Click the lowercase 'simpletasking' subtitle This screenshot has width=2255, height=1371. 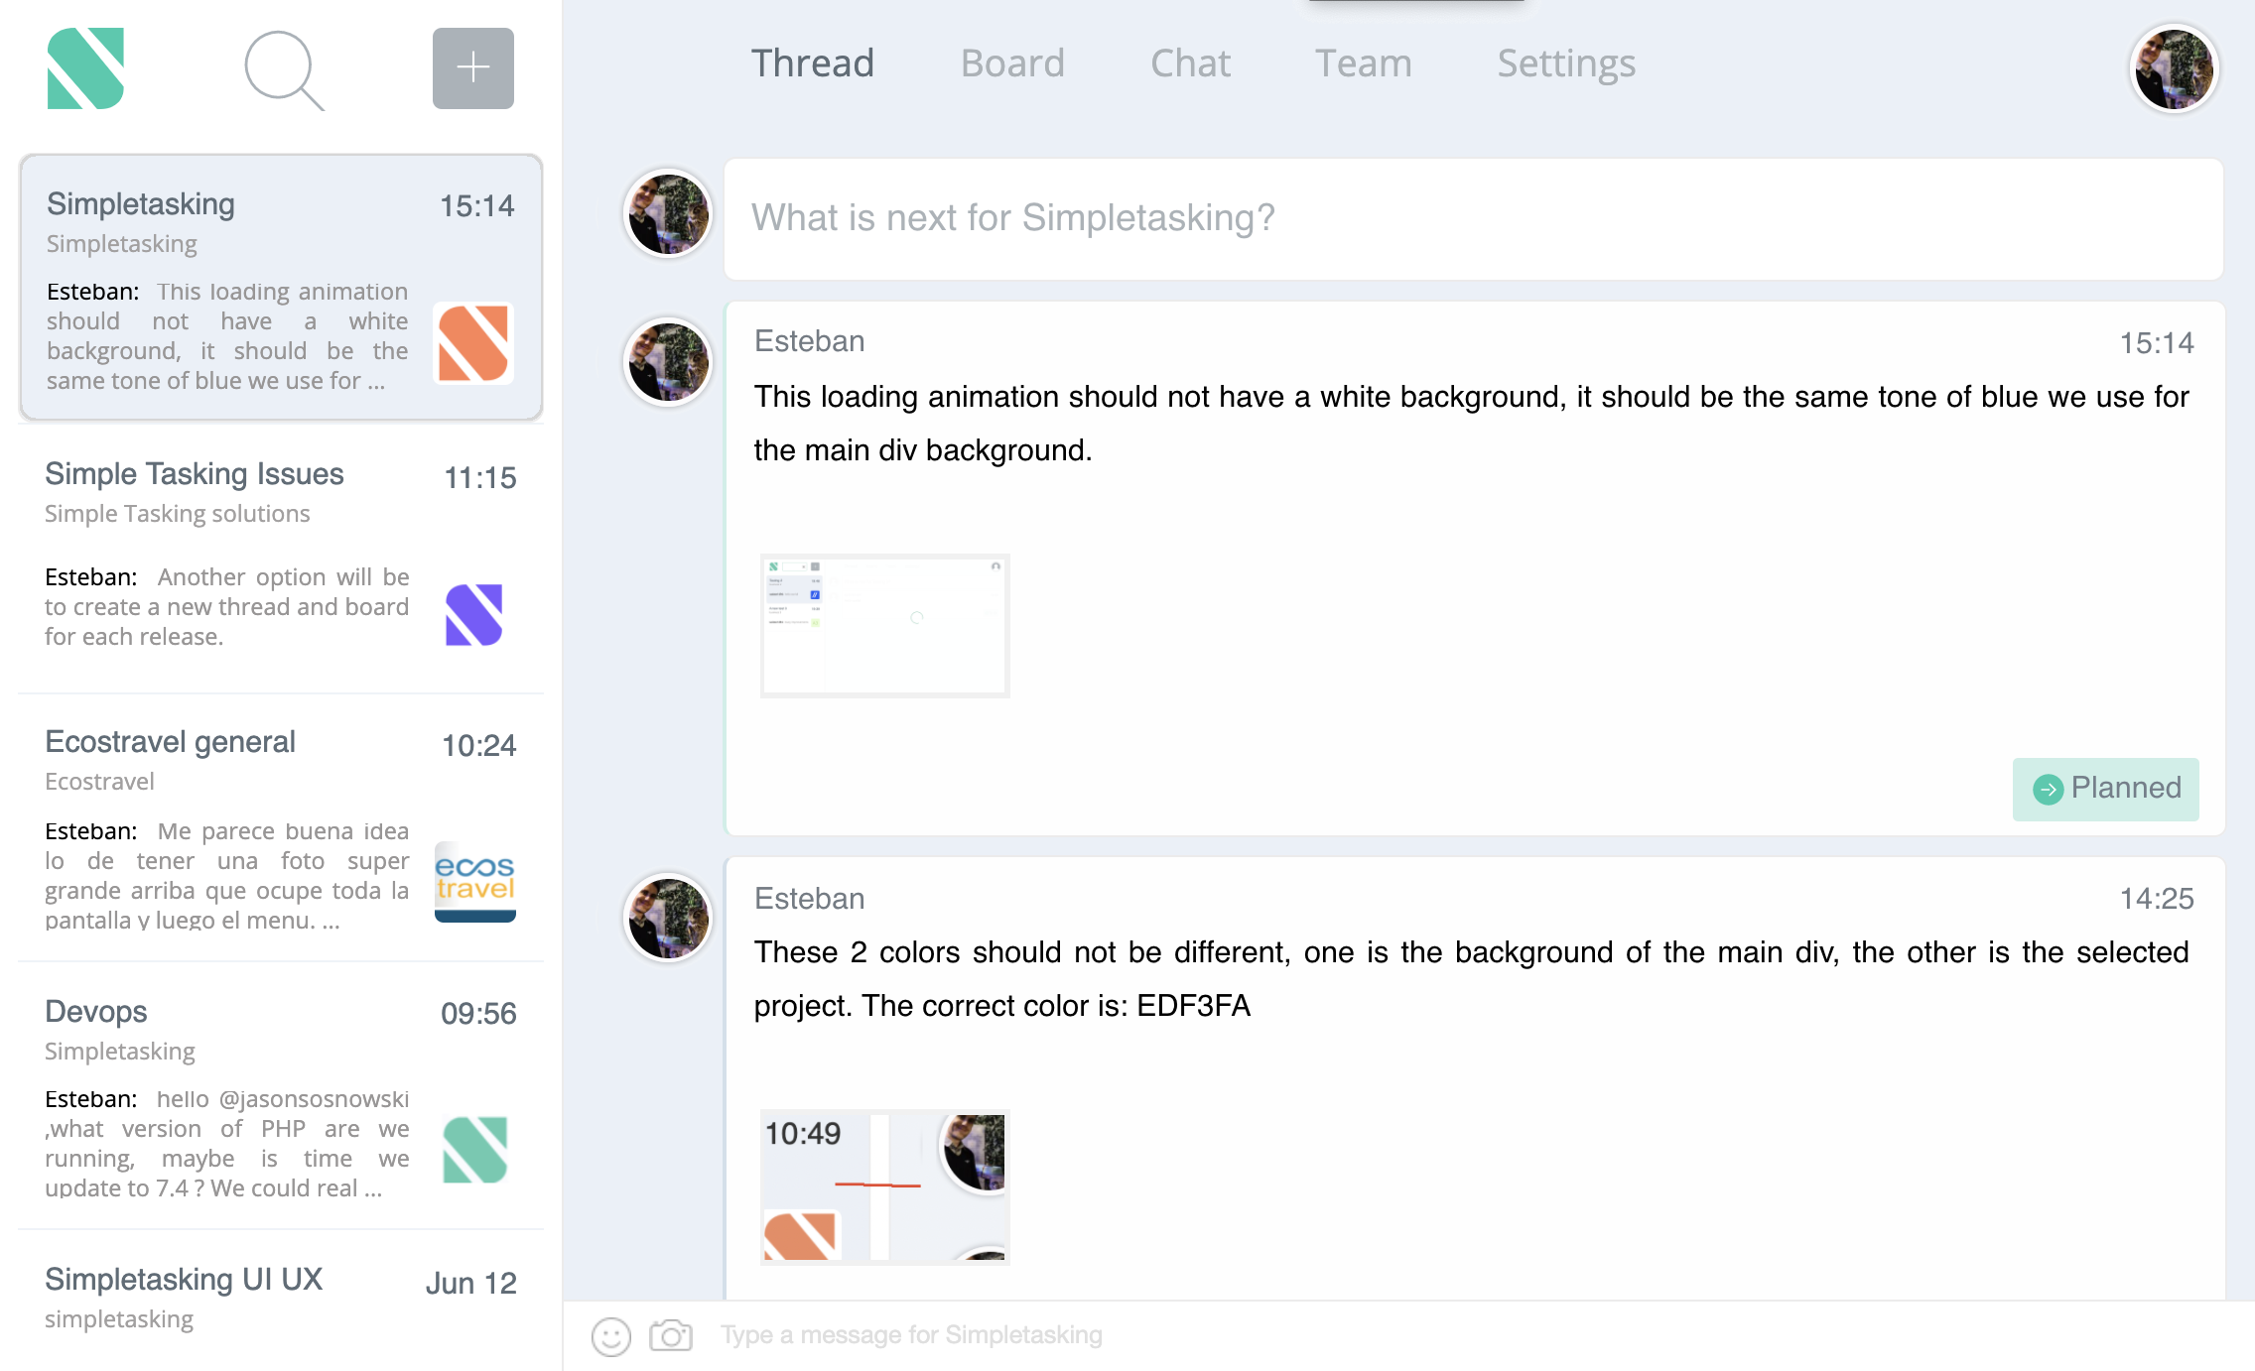(119, 1319)
